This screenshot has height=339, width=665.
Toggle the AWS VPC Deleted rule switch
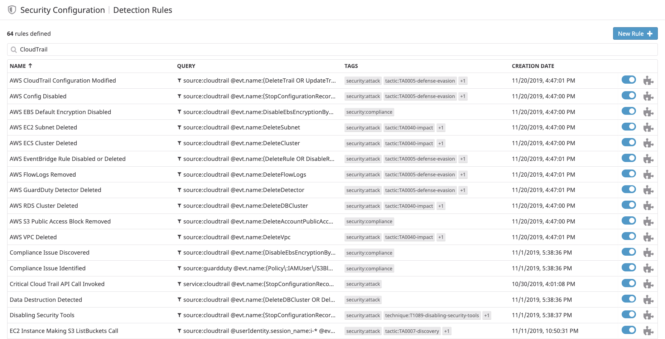tap(628, 236)
